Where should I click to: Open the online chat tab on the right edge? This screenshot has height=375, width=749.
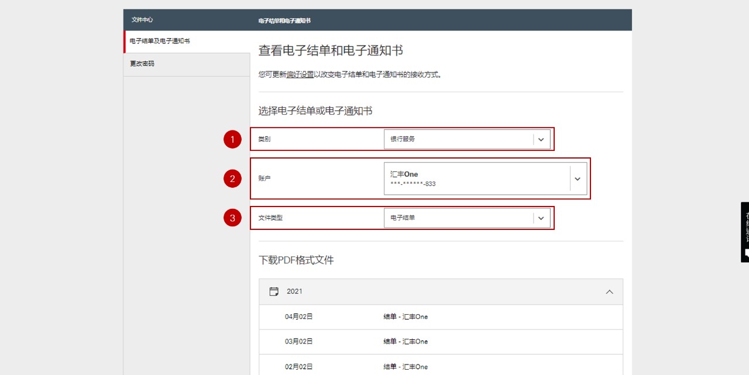(745, 232)
